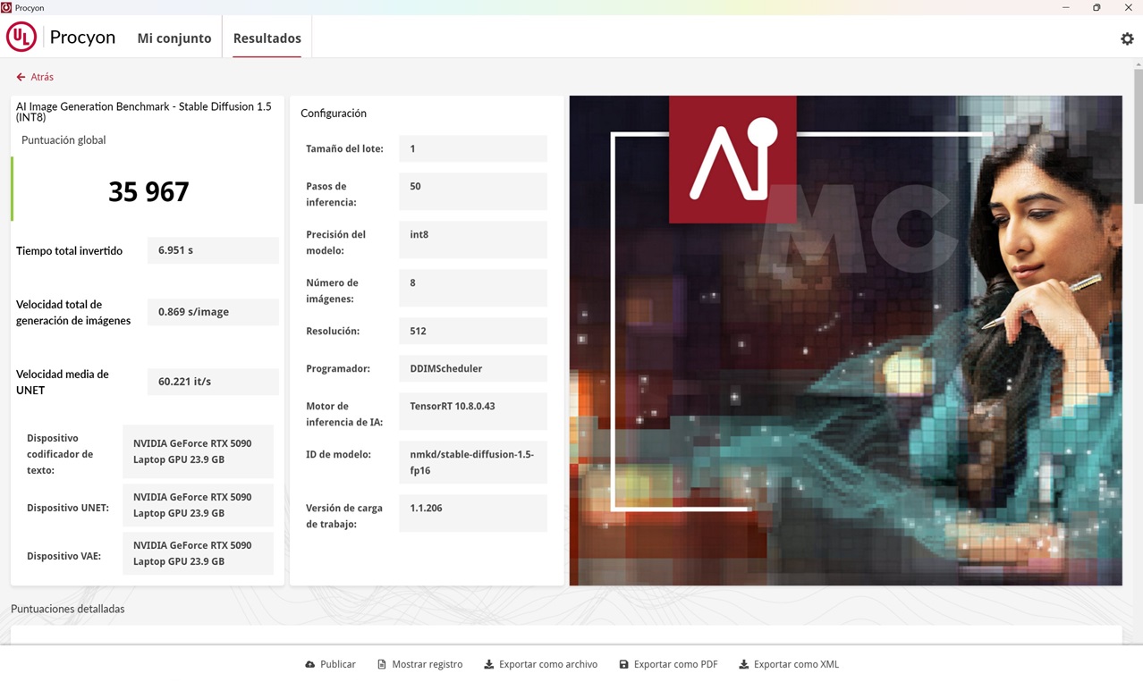The height and width of the screenshot is (682, 1143).
Task: Export the results with Exportar como PDF
Action: pyautogui.click(x=668, y=664)
